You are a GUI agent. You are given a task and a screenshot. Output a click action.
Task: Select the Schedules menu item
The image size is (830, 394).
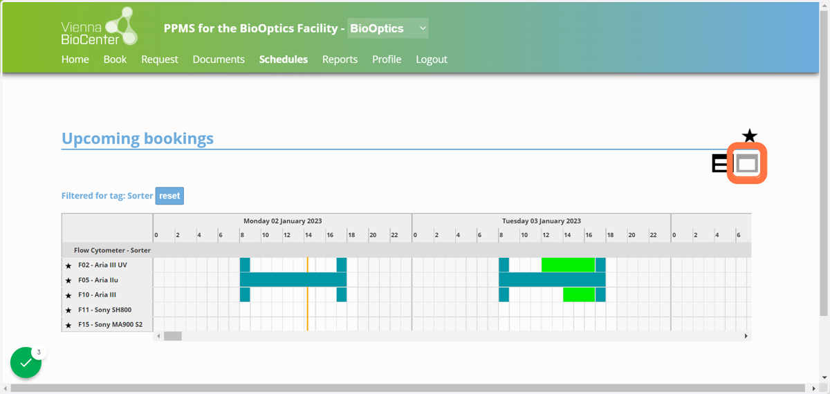(284, 59)
